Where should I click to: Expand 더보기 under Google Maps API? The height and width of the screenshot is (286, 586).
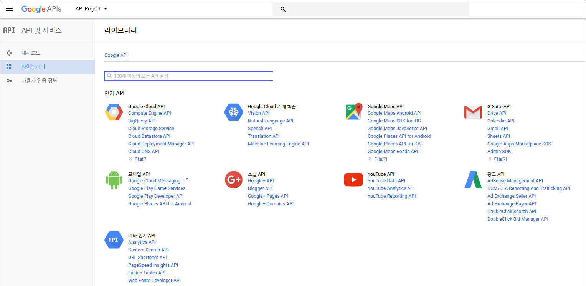tap(378, 159)
